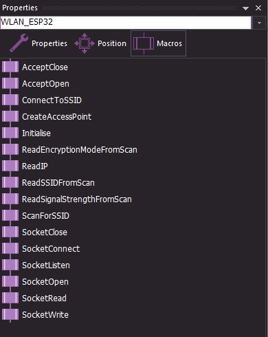This screenshot has height=337, width=268.
Task: Click the WLAN_ESP32 component name field
Action: (126, 23)
